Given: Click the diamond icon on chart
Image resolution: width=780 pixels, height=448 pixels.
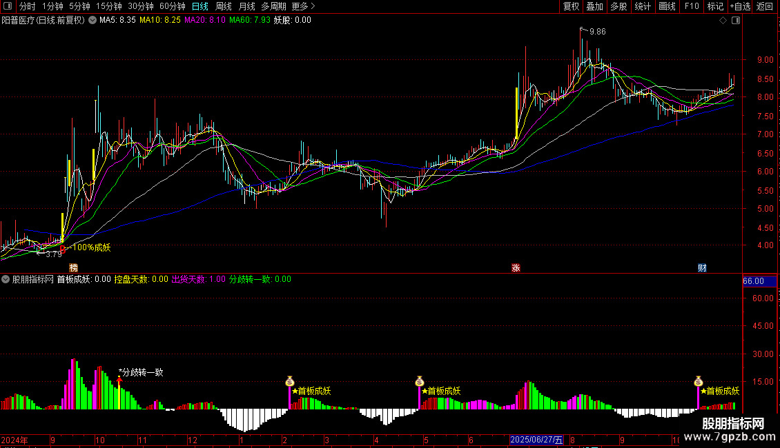Looking at the screenshot, I should point(723,21).
